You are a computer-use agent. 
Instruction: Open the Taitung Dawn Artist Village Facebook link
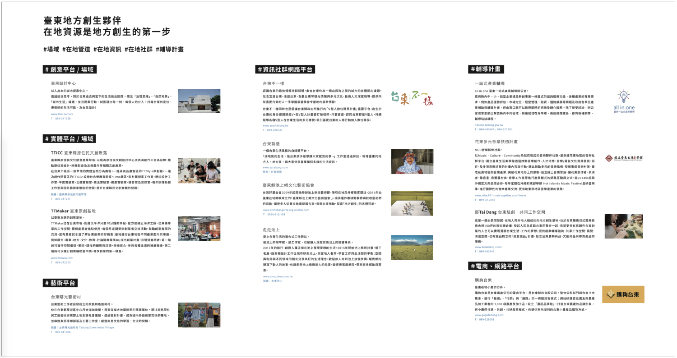click(x=82, y=327)
